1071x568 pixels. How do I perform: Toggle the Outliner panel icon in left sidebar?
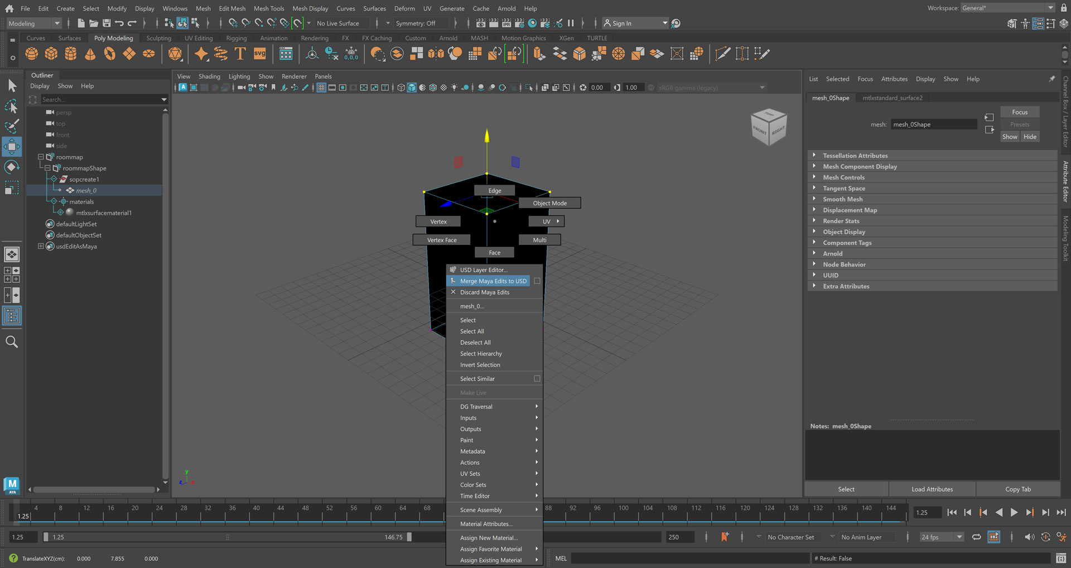click(x=12, y=316)
